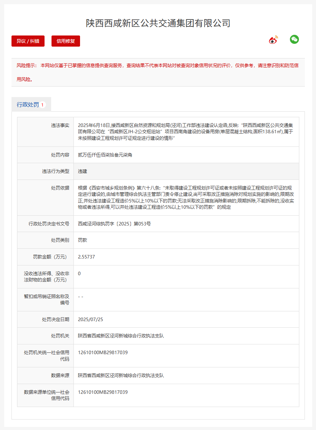Viewport: 316px width, 430px height.
Task: Click the 行政处罚决定书文号 label
Action: pyautogui.click(x=49, y=224)
